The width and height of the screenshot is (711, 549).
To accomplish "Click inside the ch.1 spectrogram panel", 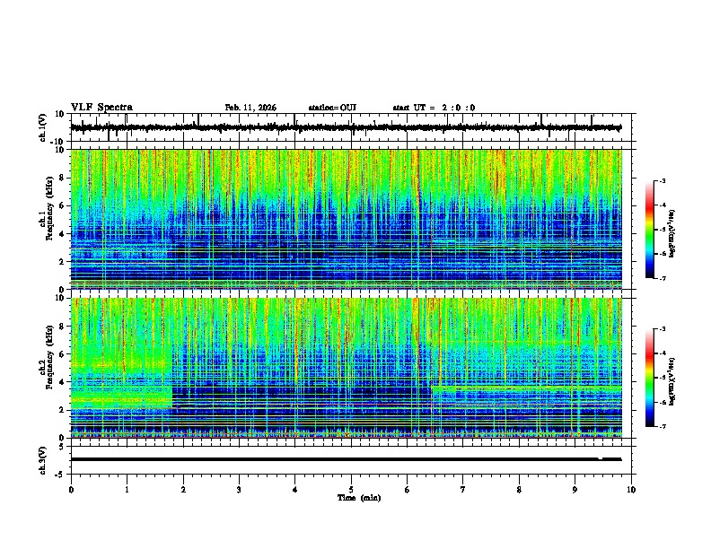I will pos(347,219).
